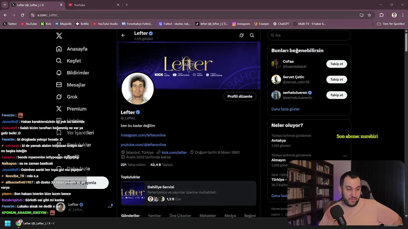The image size is (408, 229).
Task: Open youtube.com/@lefteronline link
Action: point(143,145)
